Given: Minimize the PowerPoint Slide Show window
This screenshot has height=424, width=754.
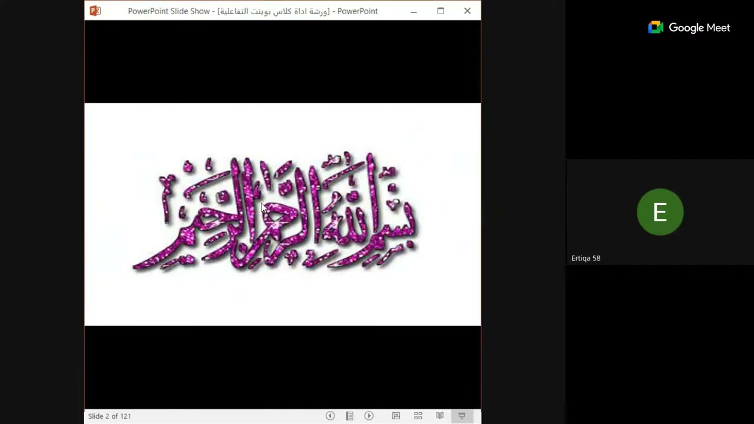Looking at the screenshot, I should point(414,11).
